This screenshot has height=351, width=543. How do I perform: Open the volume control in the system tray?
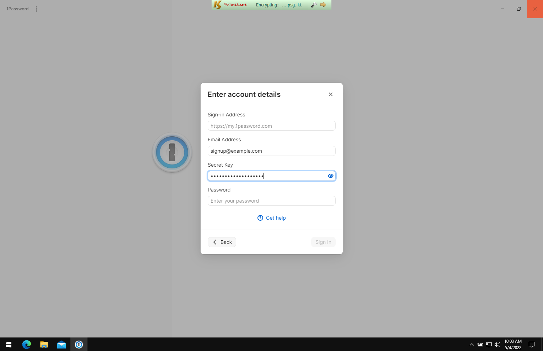(497, 345)
